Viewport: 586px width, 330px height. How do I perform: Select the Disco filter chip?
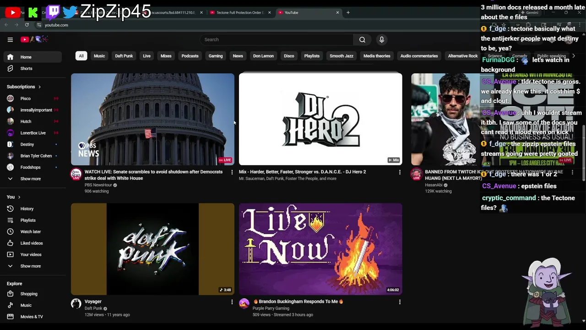click(289, 56)
